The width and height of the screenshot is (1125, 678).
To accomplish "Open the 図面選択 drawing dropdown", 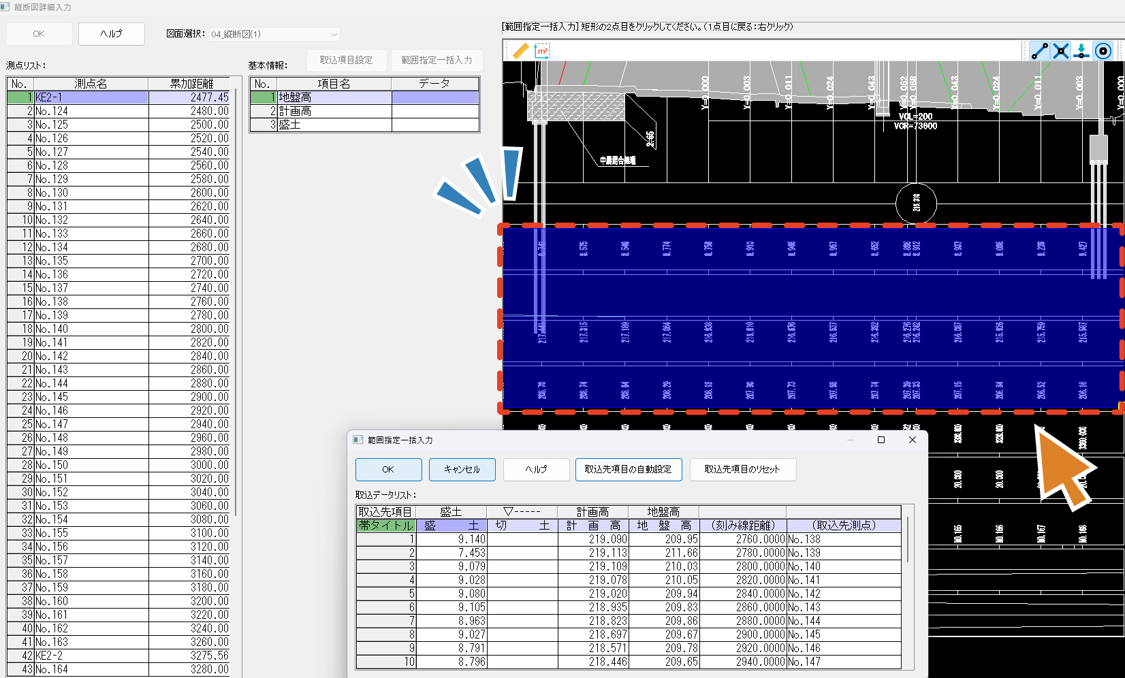I will 274,34.
